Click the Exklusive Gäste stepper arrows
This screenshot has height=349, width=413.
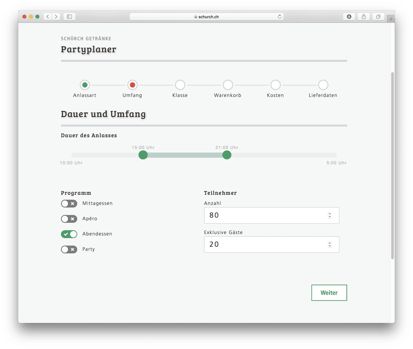[x=329, y=245]
